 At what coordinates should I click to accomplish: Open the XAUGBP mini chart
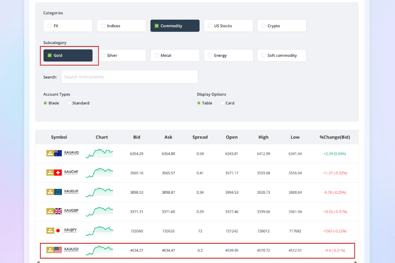99,211
